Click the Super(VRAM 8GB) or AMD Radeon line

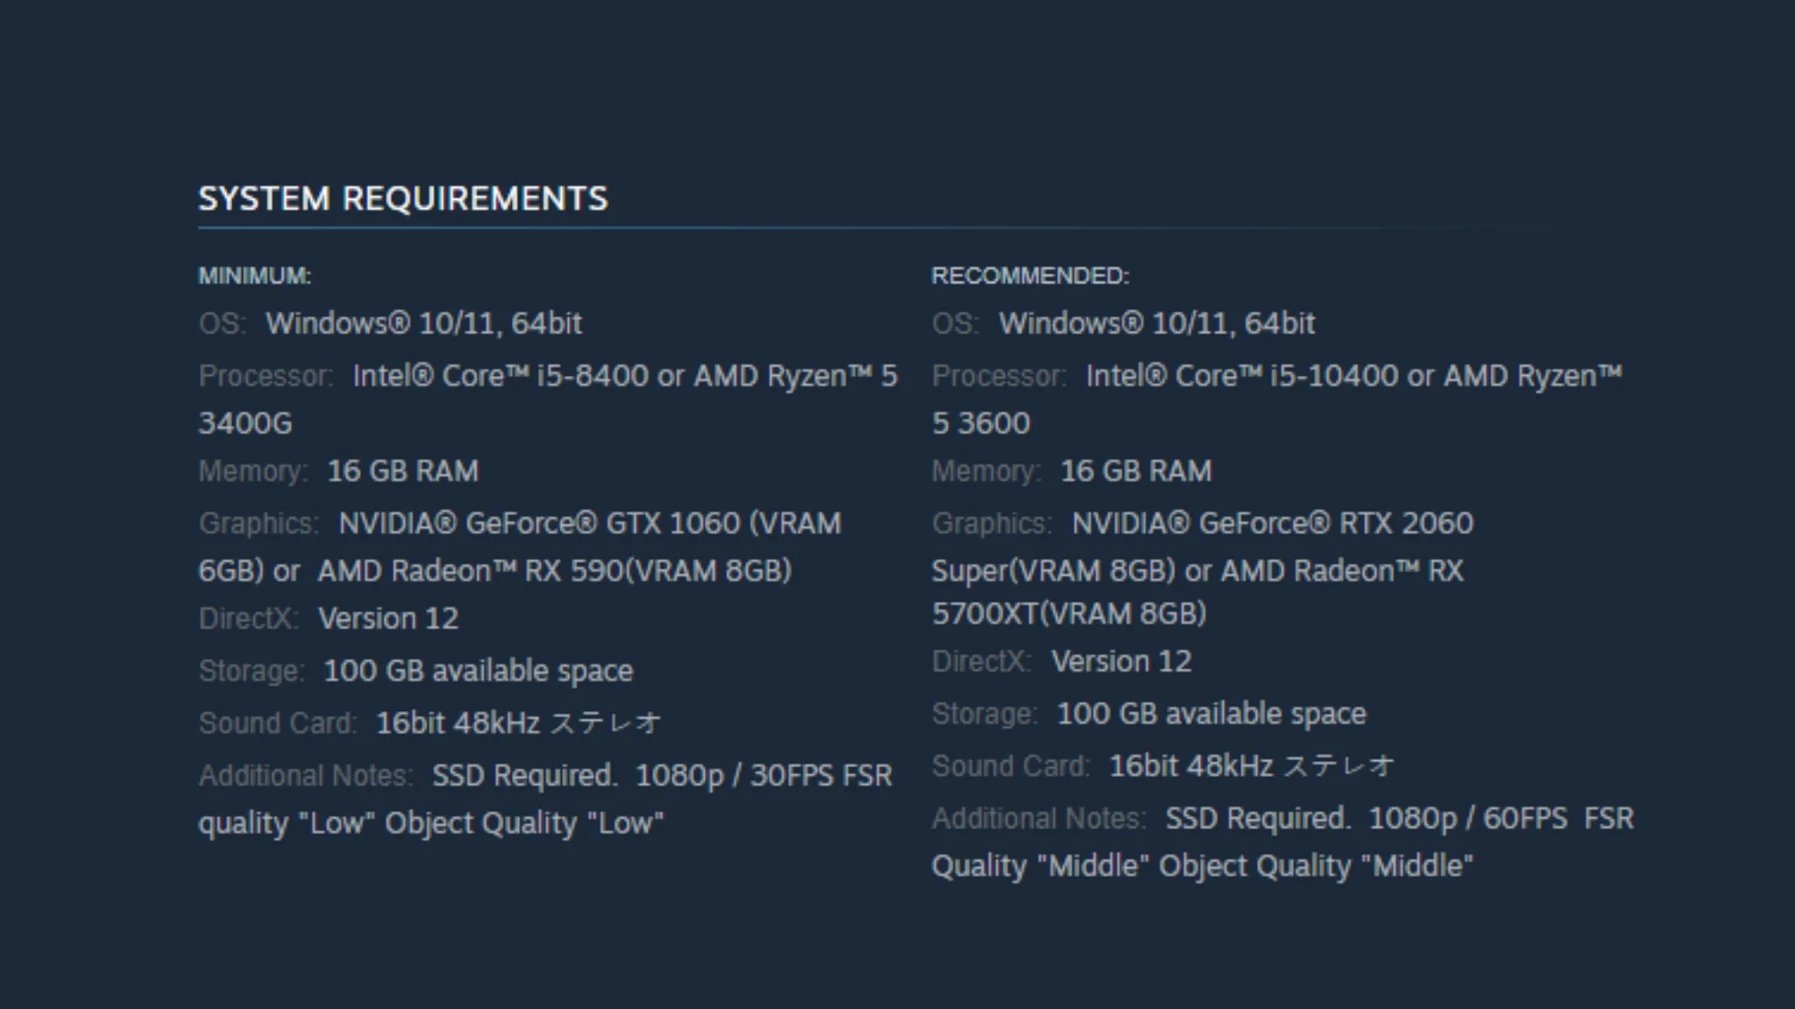click(x=1197, y=571)
